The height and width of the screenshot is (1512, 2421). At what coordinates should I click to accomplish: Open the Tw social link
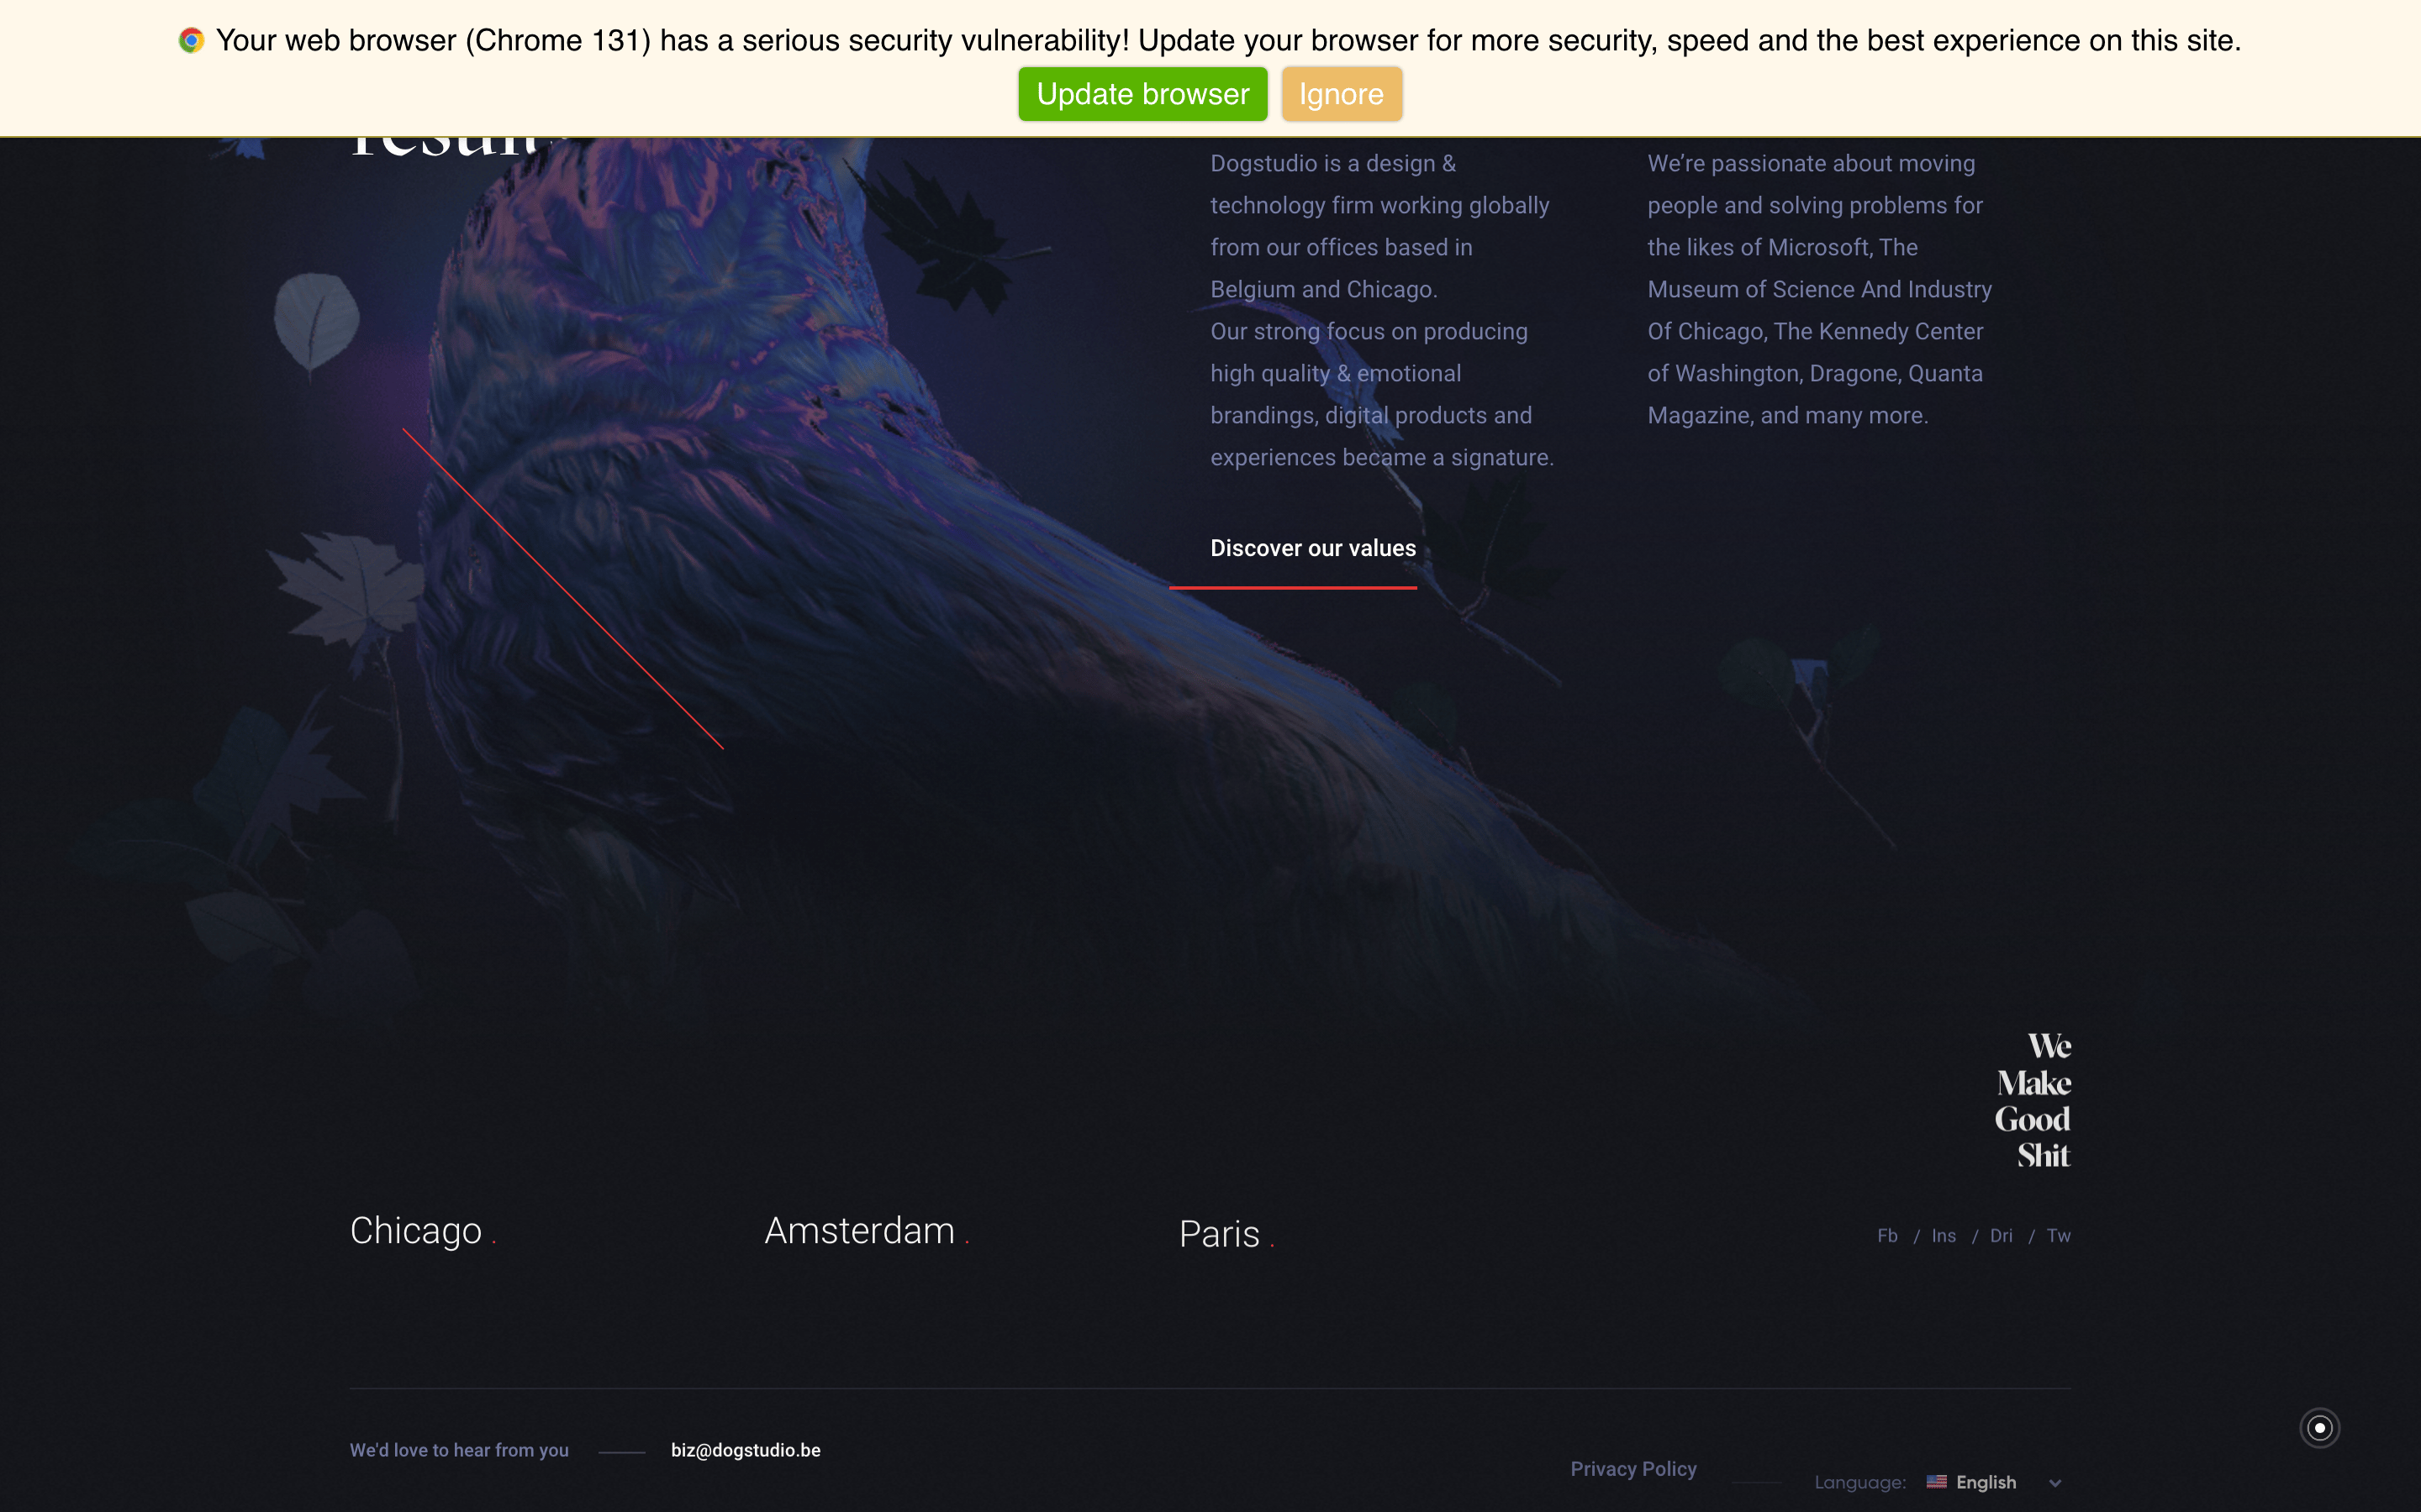2059,1236
